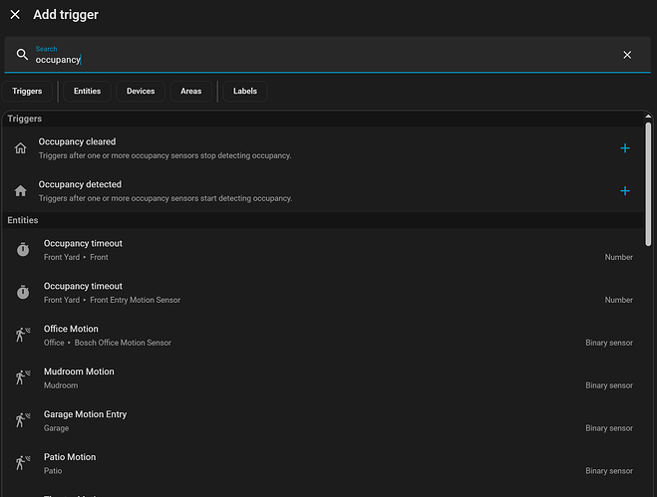The height and width of the screenshot is (497, 657).
Task: Filter results by Triggers
Action: pyautogui.click(x=27, y=92)
